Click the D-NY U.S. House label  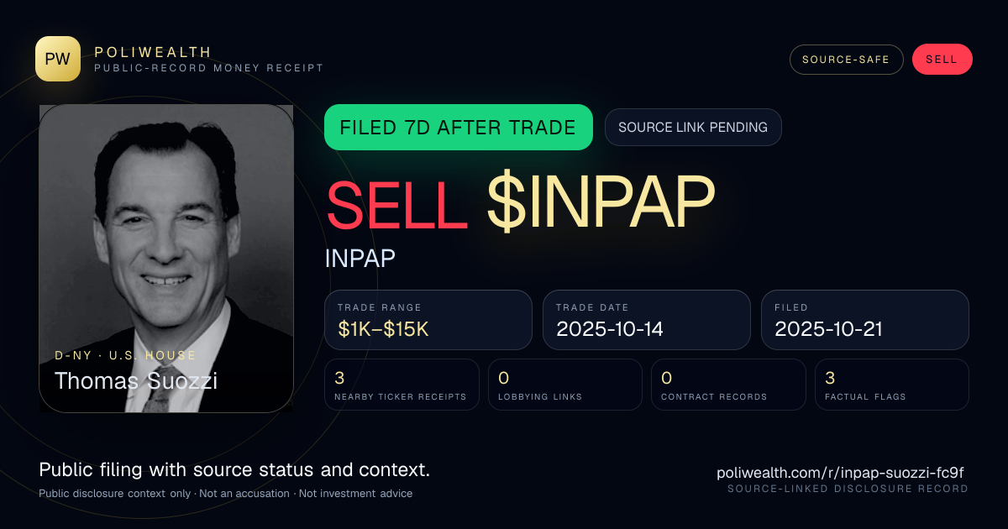[125, 355]
